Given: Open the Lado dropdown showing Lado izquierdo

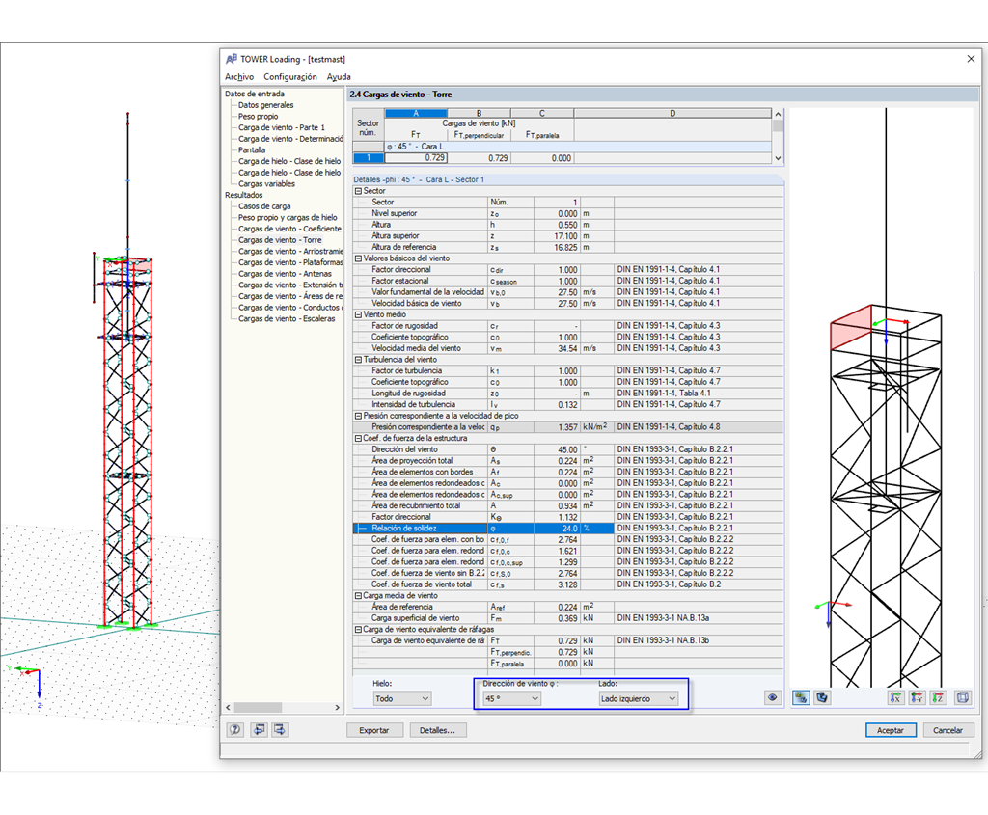Looking at the screenshot, I should pos(639,698).
